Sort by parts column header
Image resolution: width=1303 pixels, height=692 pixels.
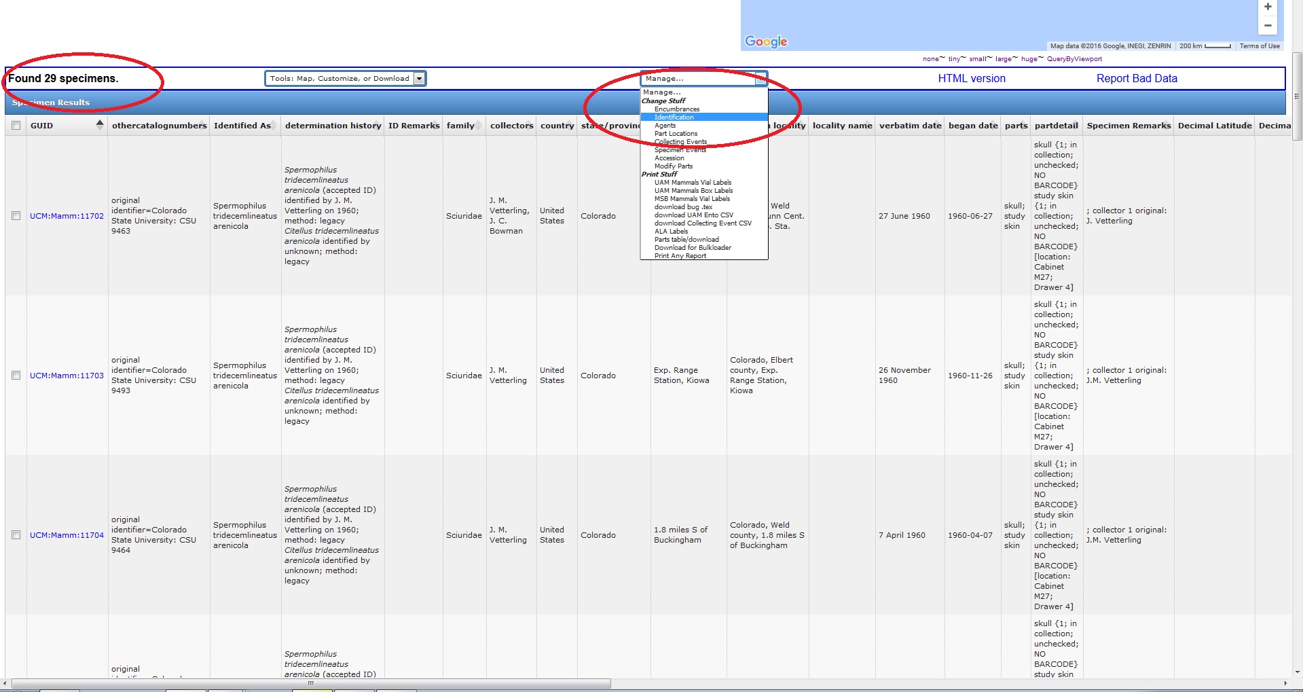[1016, 126]
